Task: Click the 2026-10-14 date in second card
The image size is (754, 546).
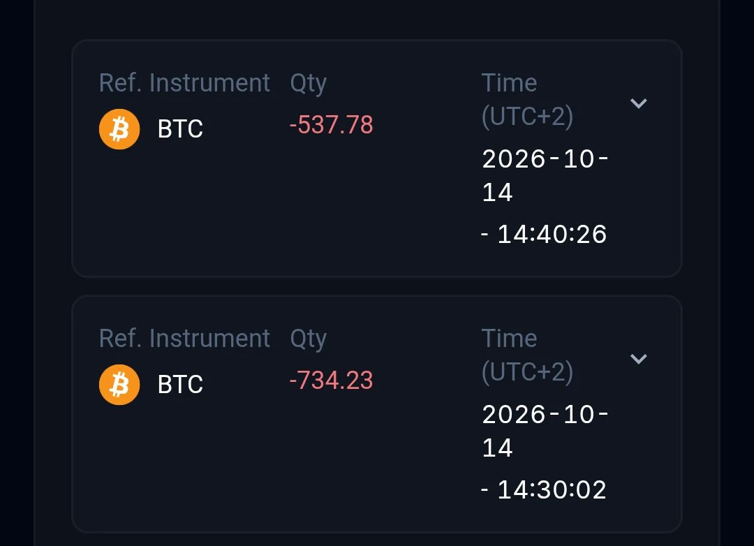Action: 545,431
